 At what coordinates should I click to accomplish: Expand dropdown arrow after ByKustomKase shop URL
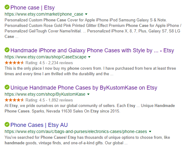tap(89, 94)
